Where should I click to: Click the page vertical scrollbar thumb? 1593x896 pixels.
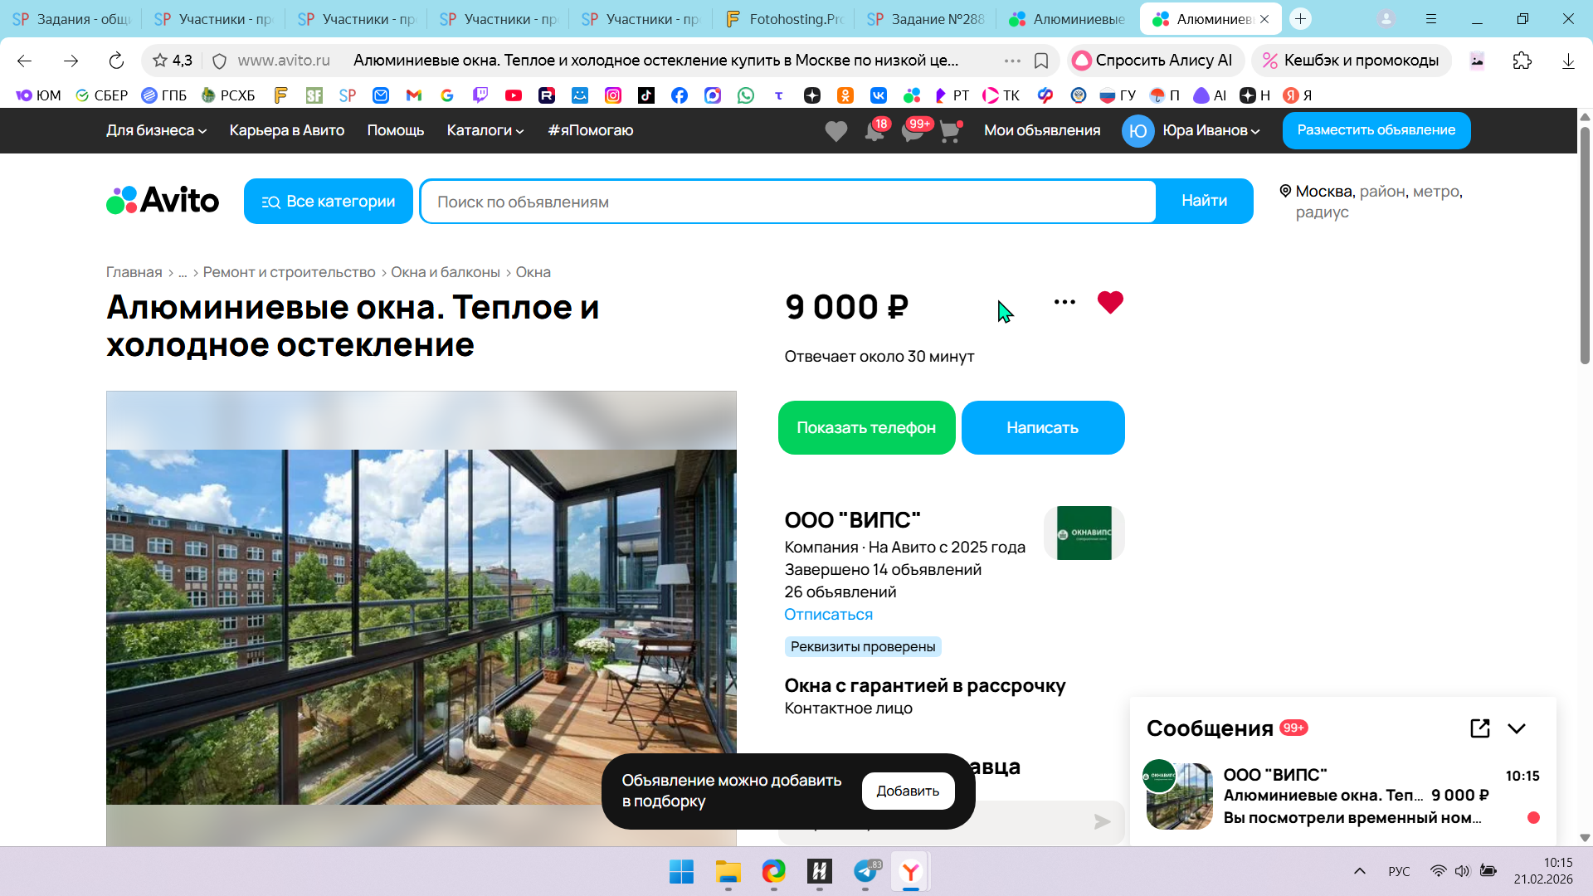(1584, 245)
